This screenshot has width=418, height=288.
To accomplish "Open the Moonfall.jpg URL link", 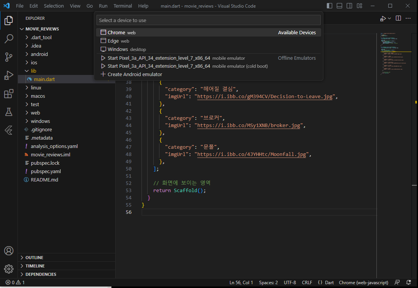I will coord(251,154).
